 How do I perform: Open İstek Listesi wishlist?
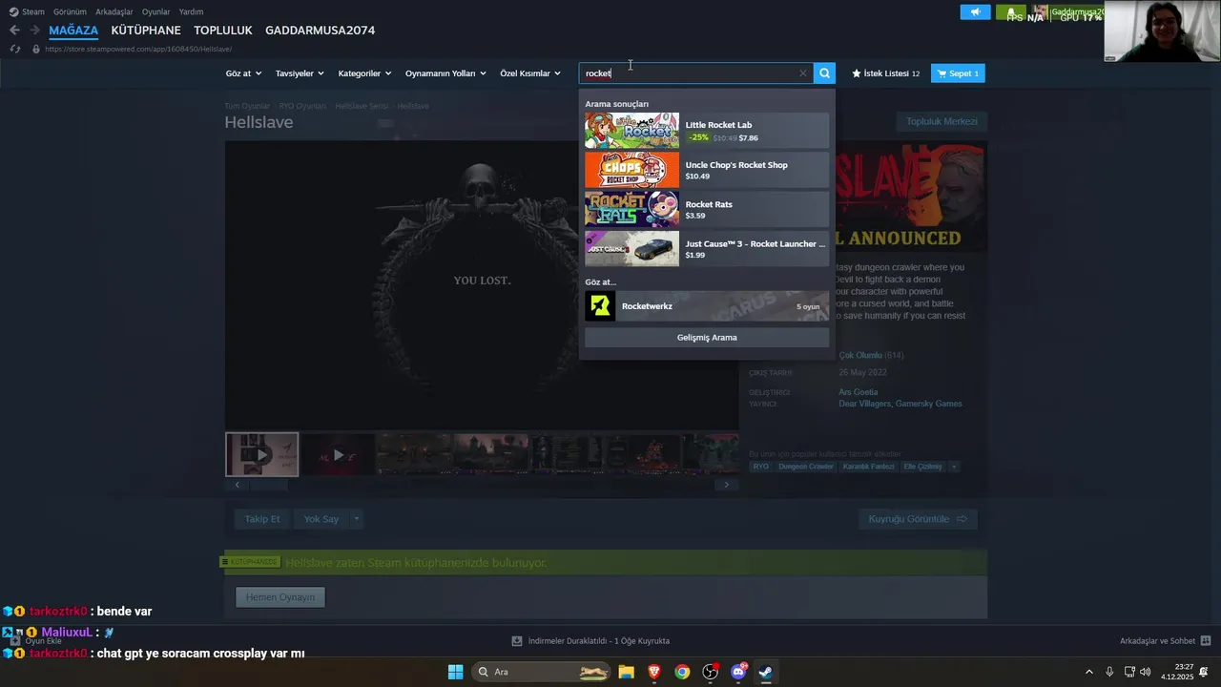(885, 73)
